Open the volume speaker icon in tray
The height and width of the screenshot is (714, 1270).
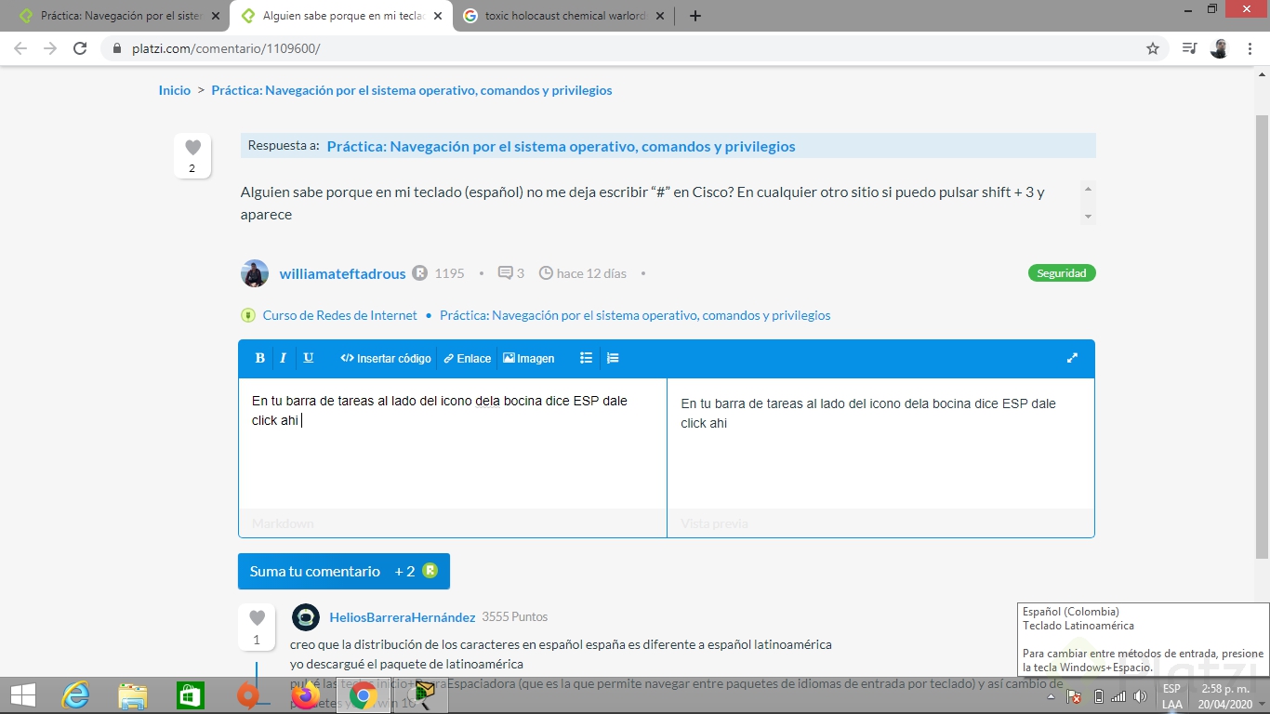(x=1140, y=696)
